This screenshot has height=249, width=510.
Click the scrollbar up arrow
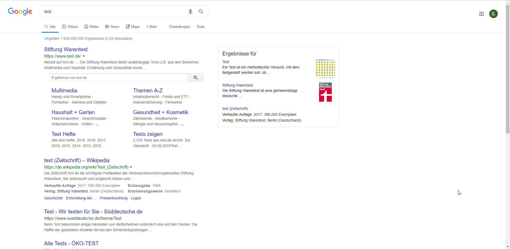coord(508,2)
